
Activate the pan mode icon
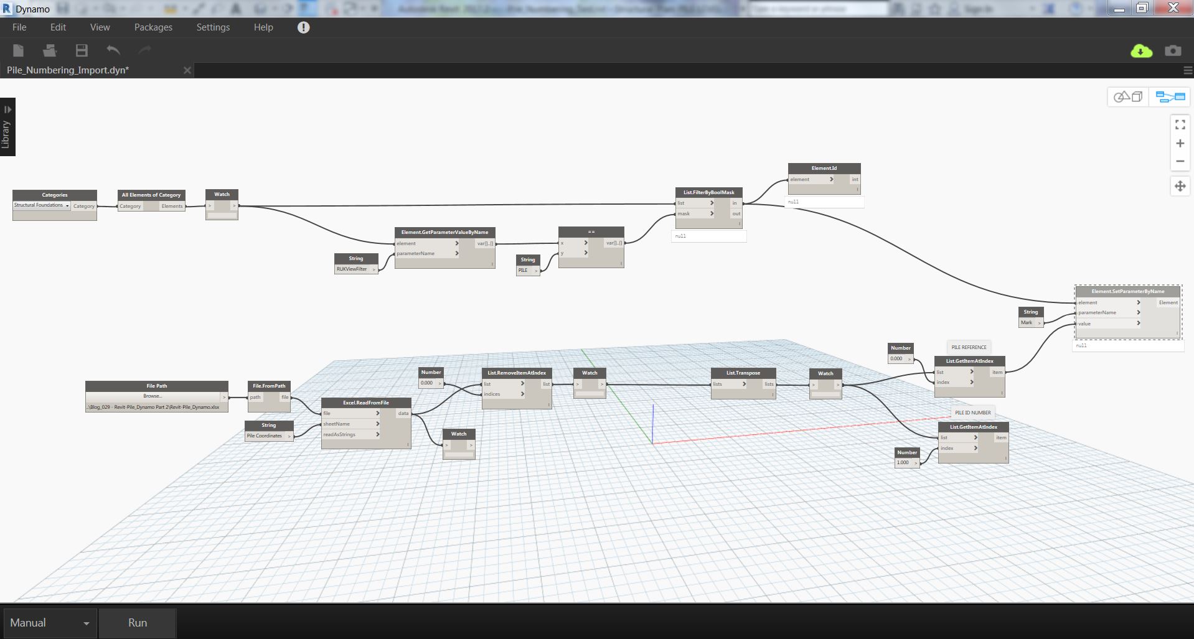point(1180,186)
